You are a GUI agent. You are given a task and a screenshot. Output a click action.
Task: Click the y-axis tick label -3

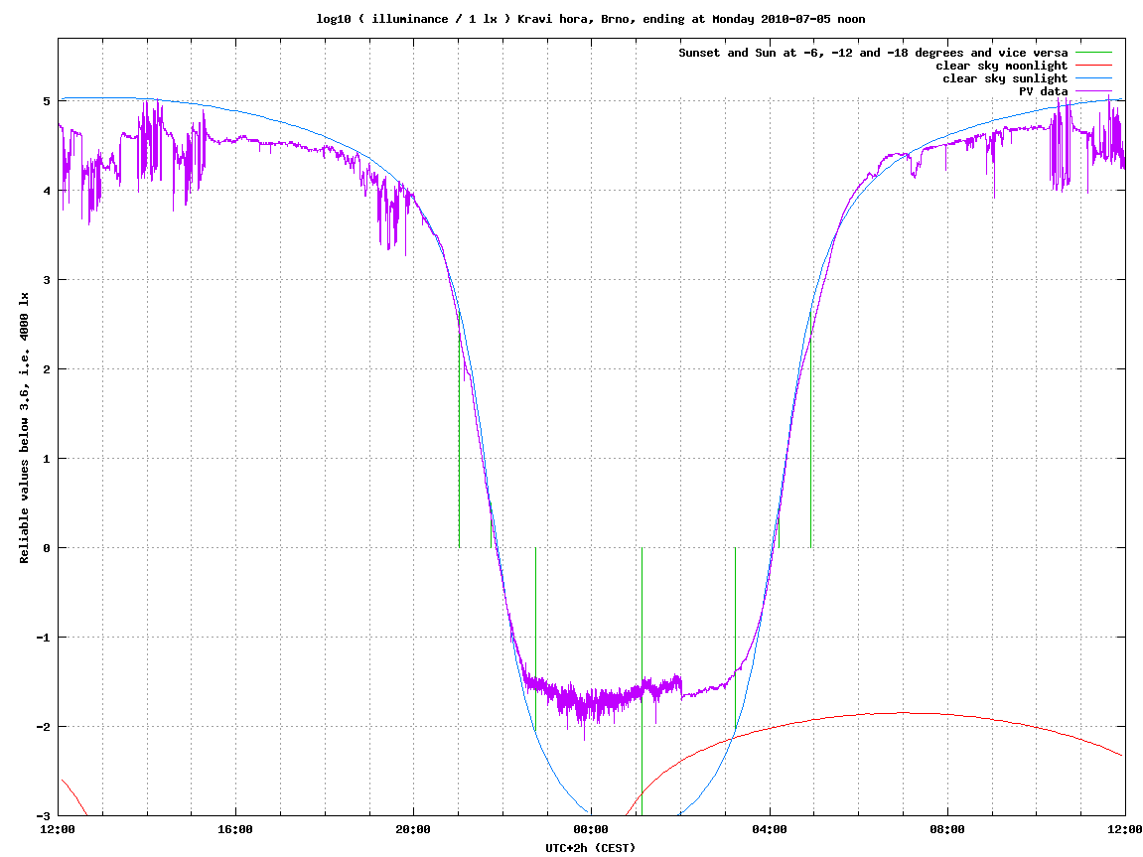pyautogui.click(x=45, y=816)
